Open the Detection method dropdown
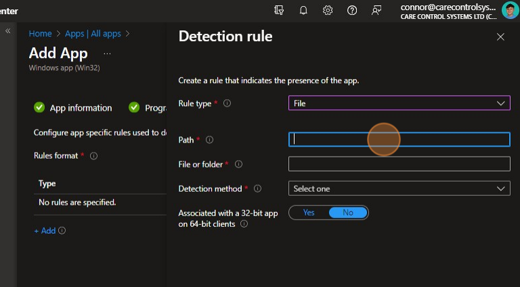520x287 pixels. tap(399, 189)
